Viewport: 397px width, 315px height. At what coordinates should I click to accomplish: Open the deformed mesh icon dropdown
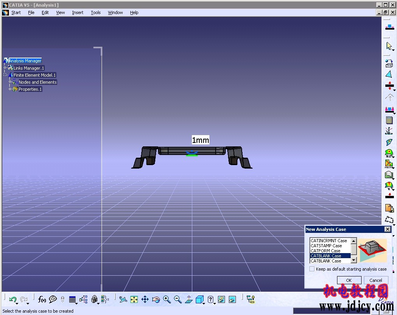tap(394, 178)
